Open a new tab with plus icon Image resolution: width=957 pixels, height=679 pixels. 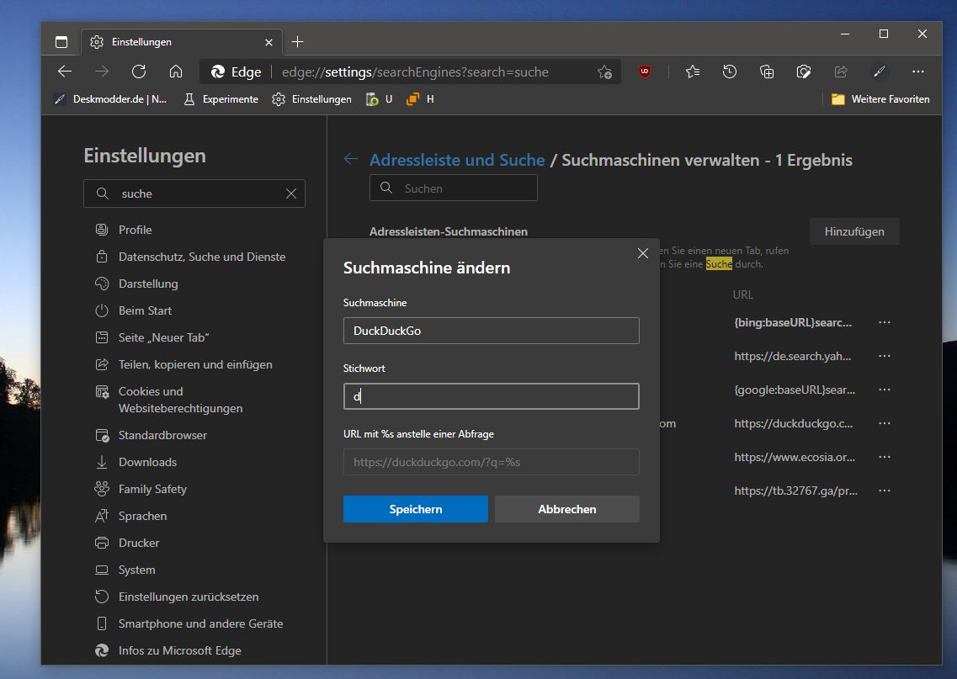point(297,41)
